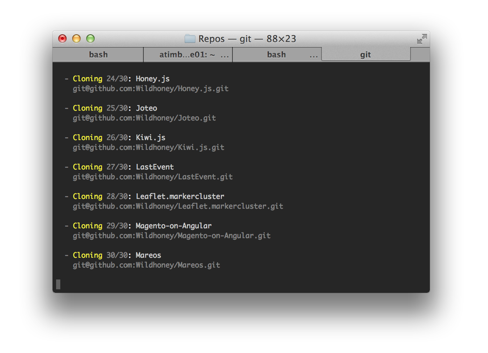
Task: Switch to the first bash tab
Action: (98, 55)
